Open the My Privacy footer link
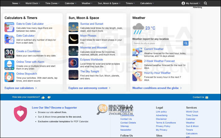Image resolution: width=221 pixels, height=138 pixels. coord(162,130)
